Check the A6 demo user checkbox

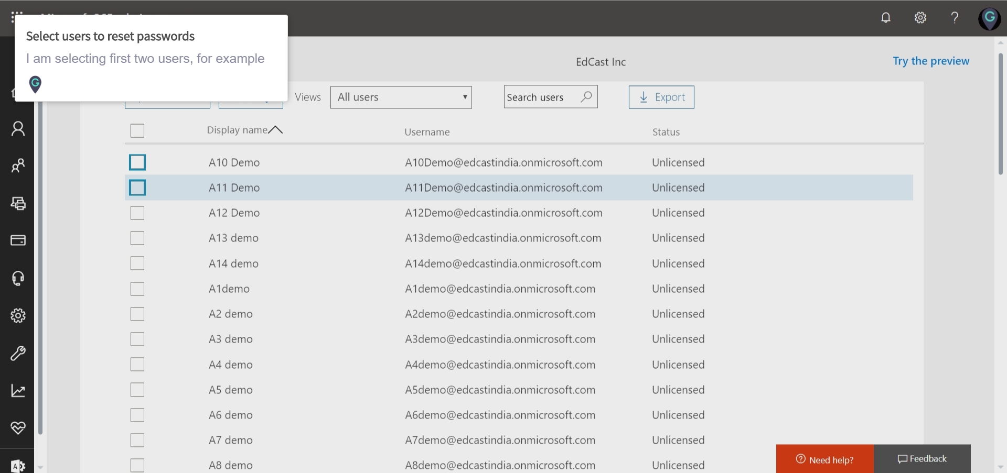click(137, 415)
